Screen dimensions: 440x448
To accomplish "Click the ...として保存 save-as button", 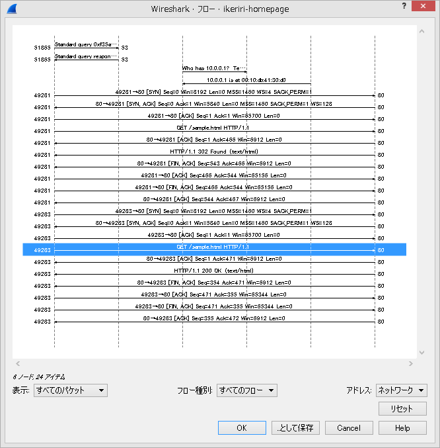I will (x=295, y=427).
